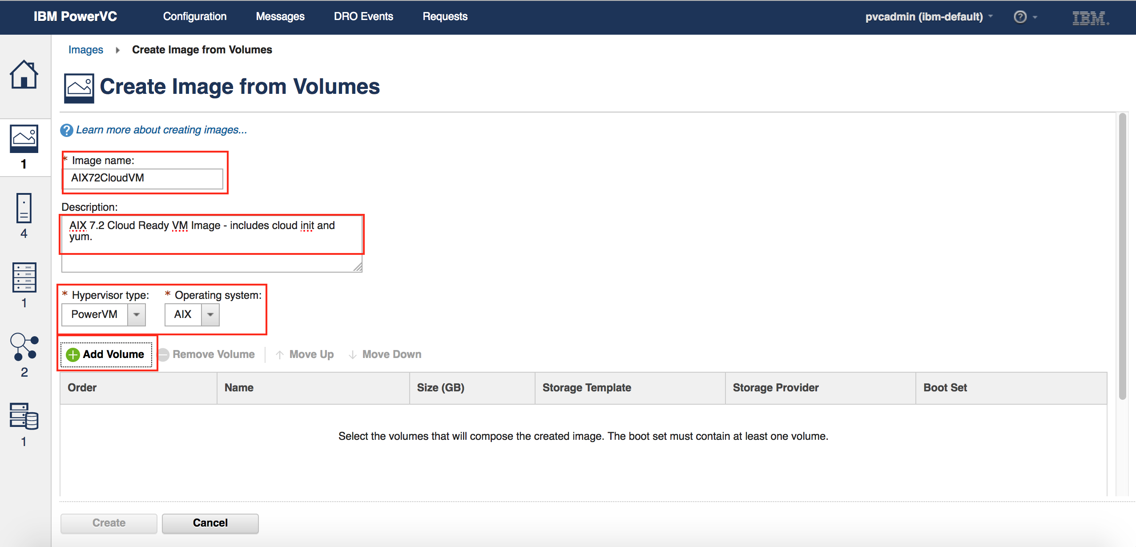Open the DRO Events menu

pos(363,16)
